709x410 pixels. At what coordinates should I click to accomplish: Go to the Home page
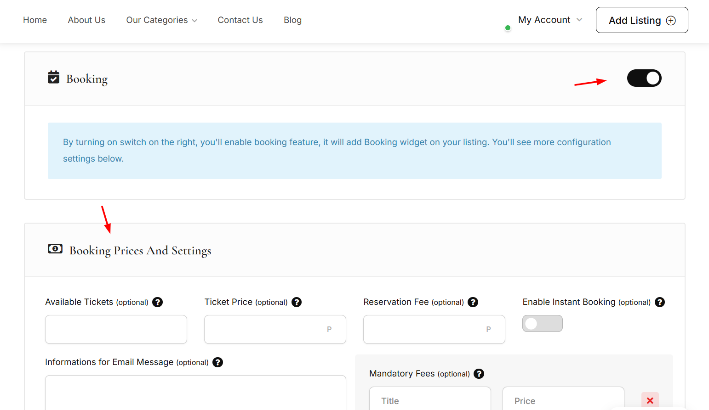point(35,20)
